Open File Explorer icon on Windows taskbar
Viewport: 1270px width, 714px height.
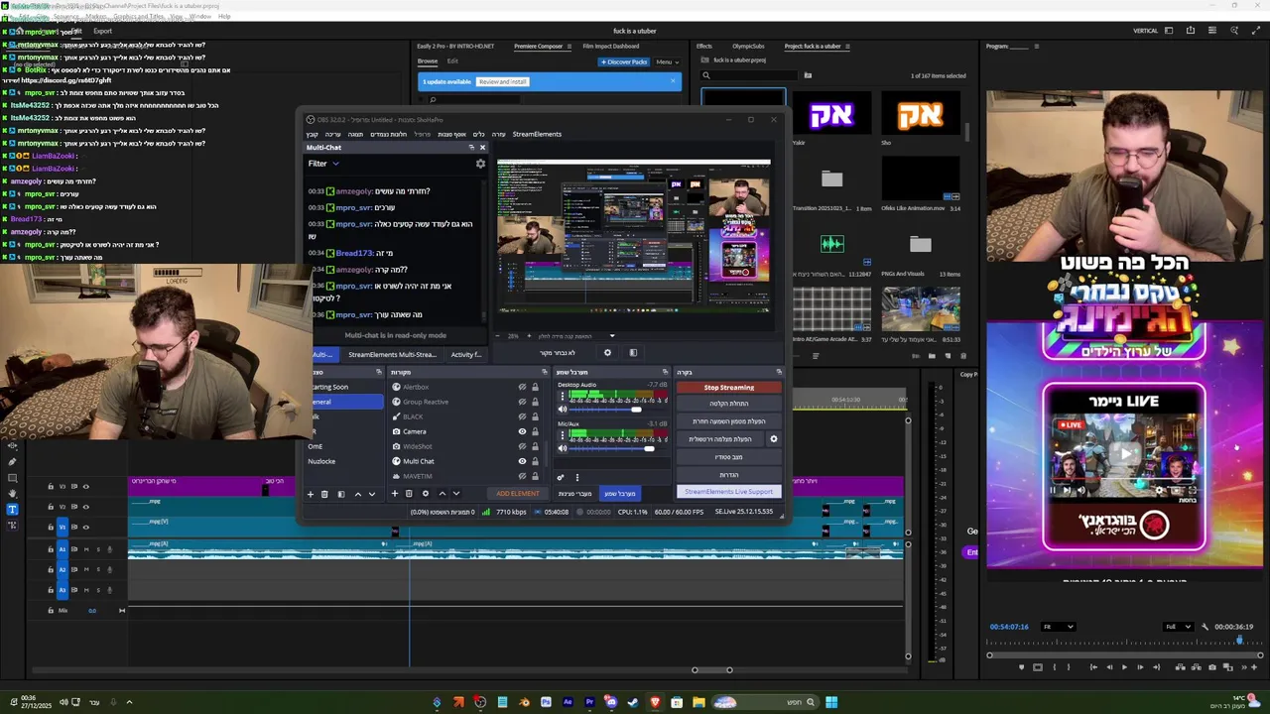coord(698,702)
